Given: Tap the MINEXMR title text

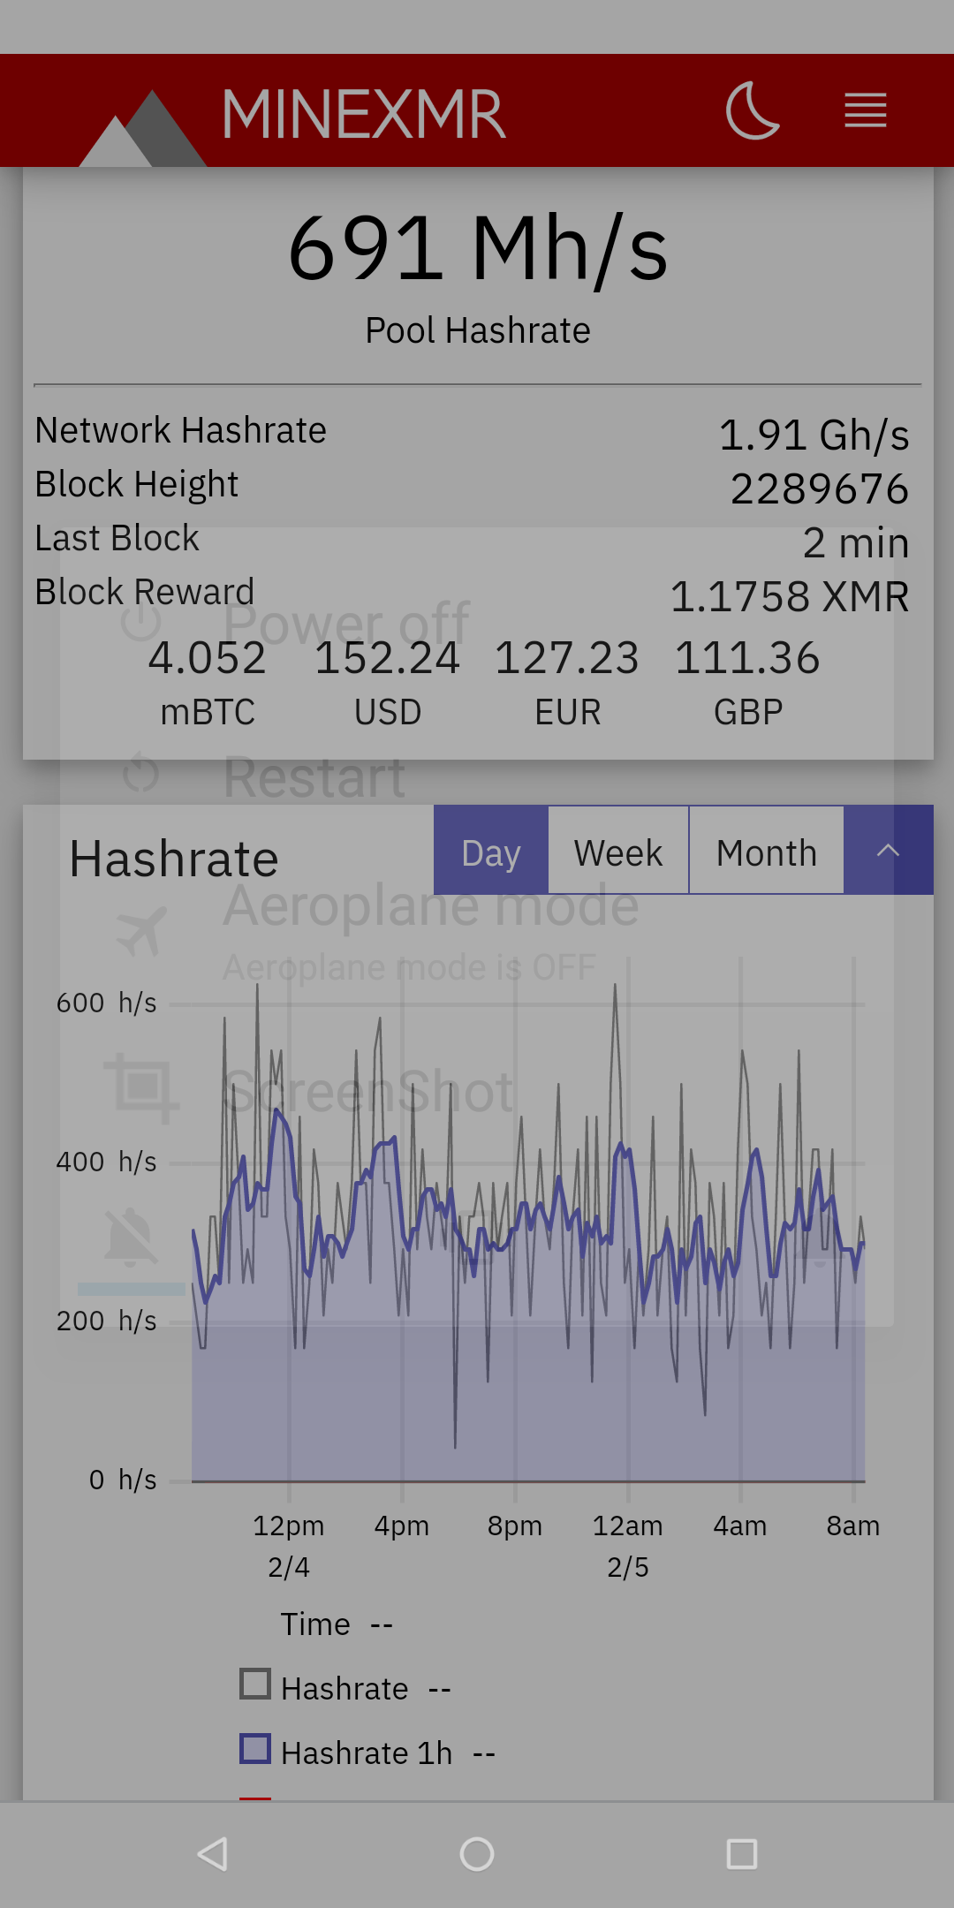Looking at the screenshot, I should 364,114.
